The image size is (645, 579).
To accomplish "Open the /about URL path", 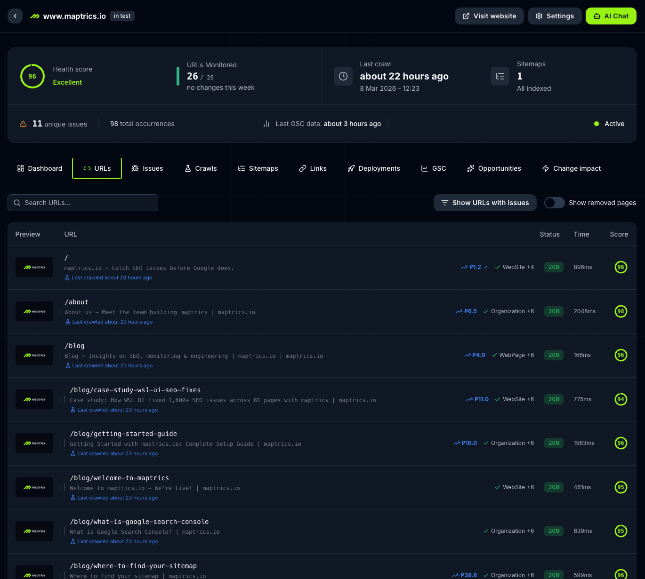I will click(x=76, y=302).
